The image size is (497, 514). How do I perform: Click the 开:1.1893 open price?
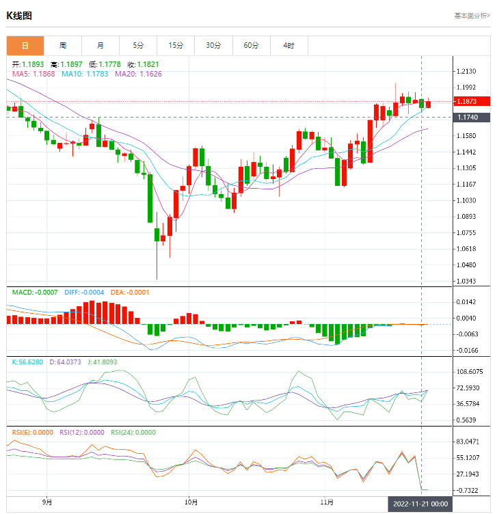coord(28,64)
